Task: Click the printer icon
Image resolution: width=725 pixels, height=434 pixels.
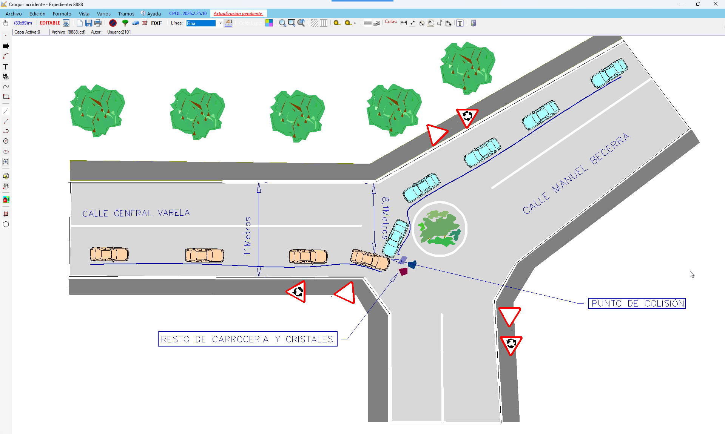Action: [x=98, y=23]
